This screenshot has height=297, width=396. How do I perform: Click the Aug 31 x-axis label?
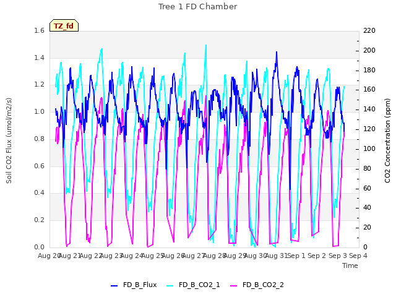coord(275,256)
